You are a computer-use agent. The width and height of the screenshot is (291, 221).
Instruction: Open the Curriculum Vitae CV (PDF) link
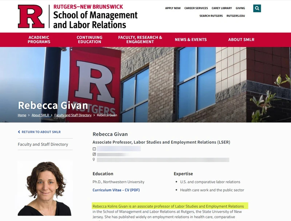pyautogui.click(x=116, y=190)
